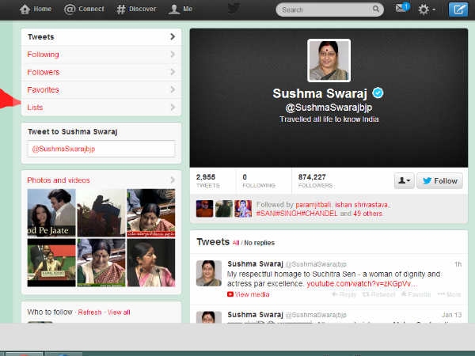Click the third follower avatar thumbnail
The image size is (475, 356).
pos(243,209)
